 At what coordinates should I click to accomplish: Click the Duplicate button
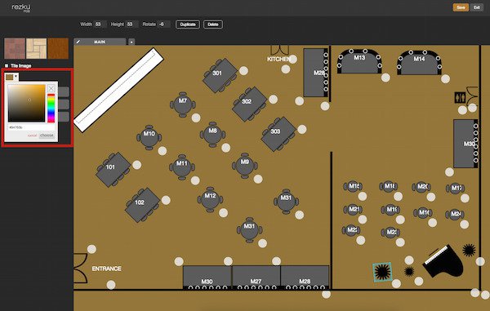[x=188, y=24]
